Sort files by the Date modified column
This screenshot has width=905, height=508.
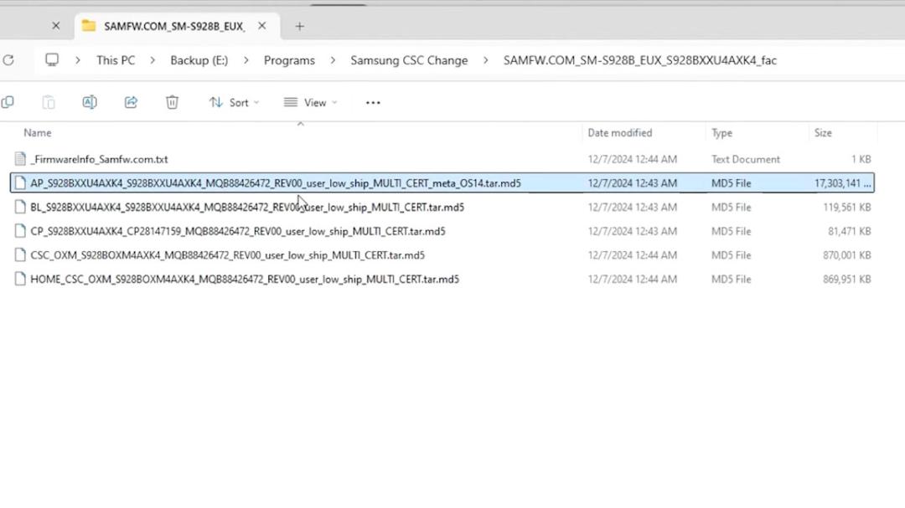click(620, 132)
